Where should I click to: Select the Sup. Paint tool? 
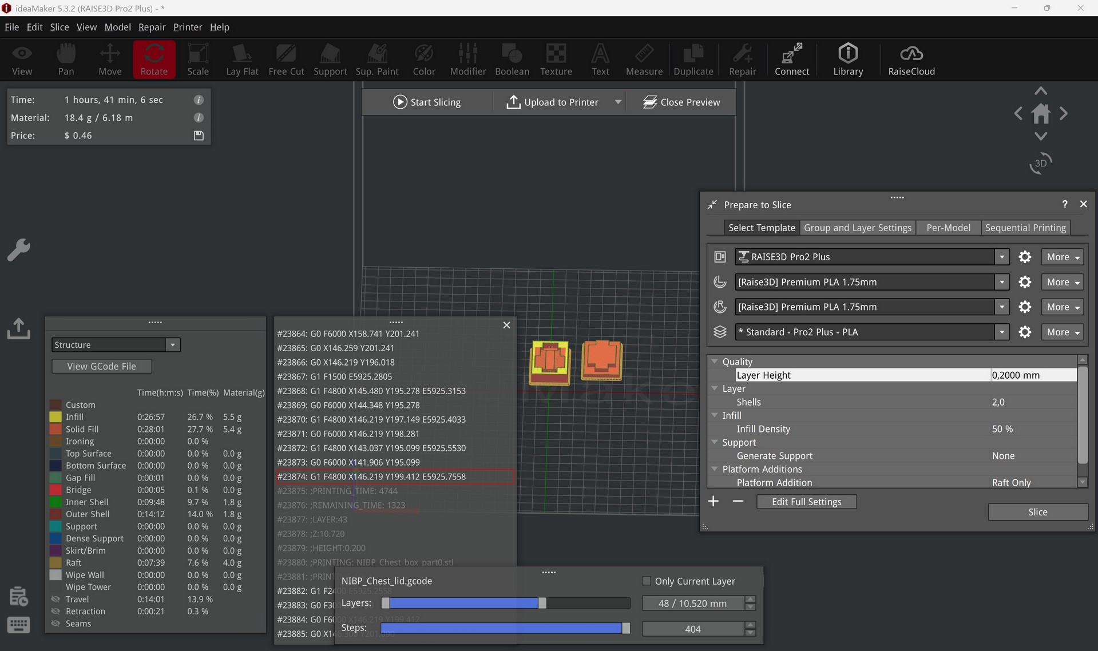click(x=377, y=59)
